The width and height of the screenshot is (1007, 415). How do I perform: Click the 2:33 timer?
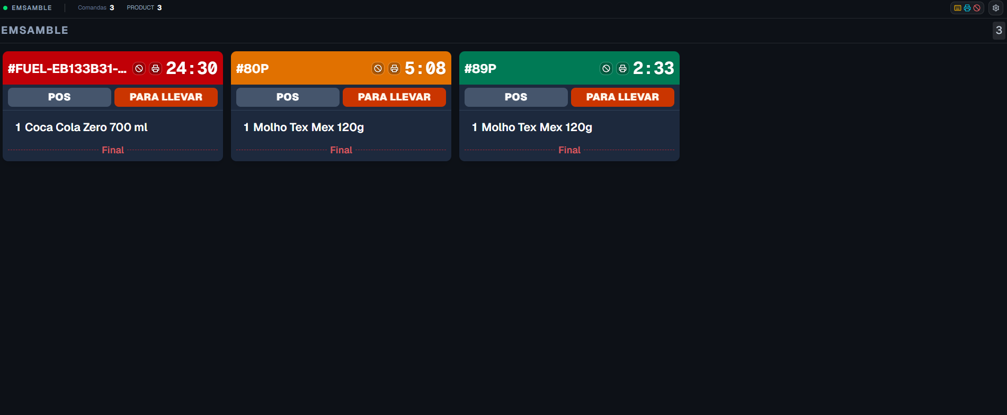pos(654,68)
